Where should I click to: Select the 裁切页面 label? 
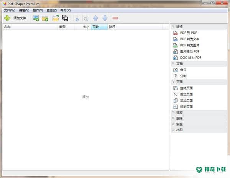point(186,94)
